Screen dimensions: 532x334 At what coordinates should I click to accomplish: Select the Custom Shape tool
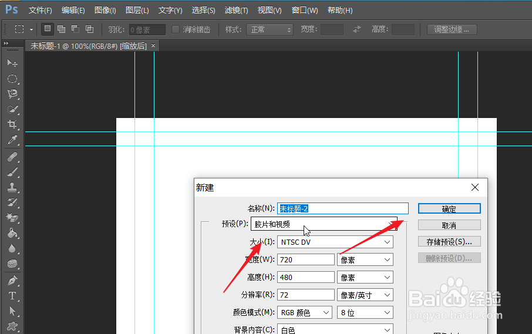12,326
